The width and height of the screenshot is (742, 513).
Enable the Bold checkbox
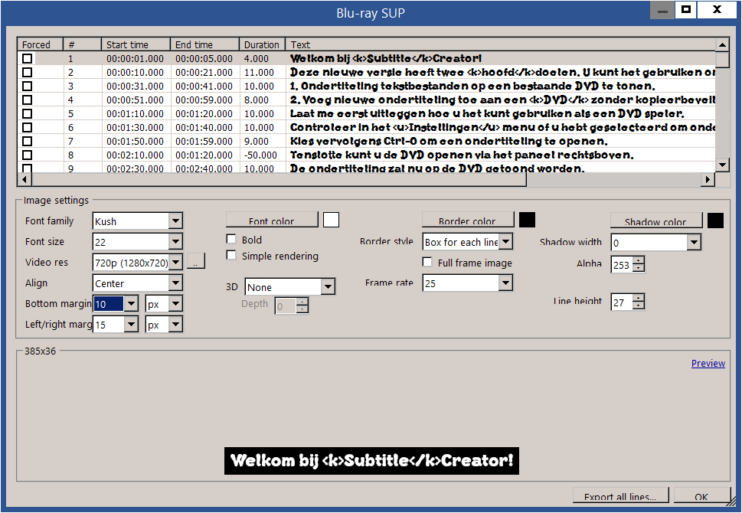[x=231, y=239]
